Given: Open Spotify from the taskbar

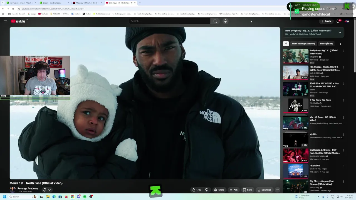Looking at the screenshot, I should pos(85,197).
